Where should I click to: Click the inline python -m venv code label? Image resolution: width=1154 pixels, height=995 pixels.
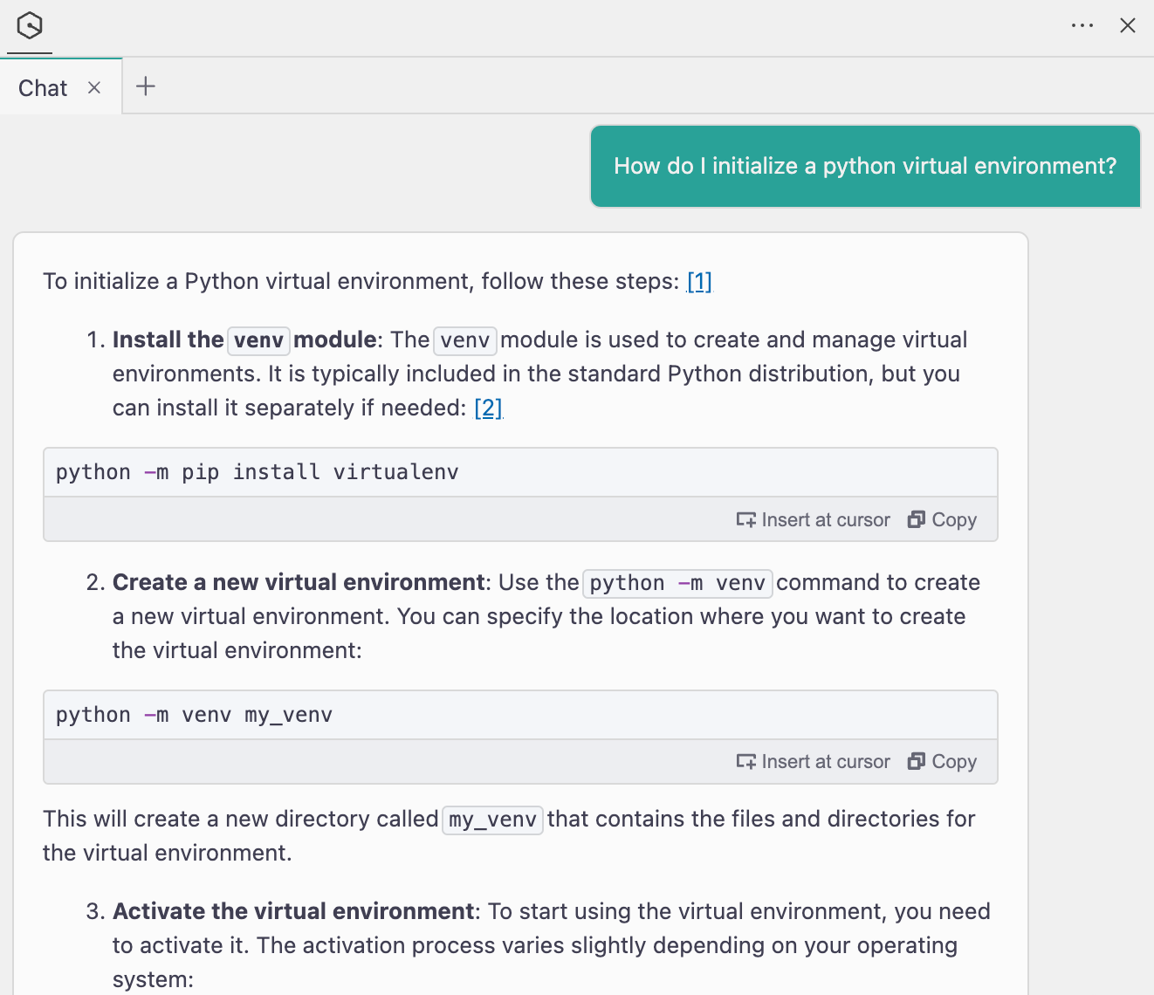coord(677,583)
